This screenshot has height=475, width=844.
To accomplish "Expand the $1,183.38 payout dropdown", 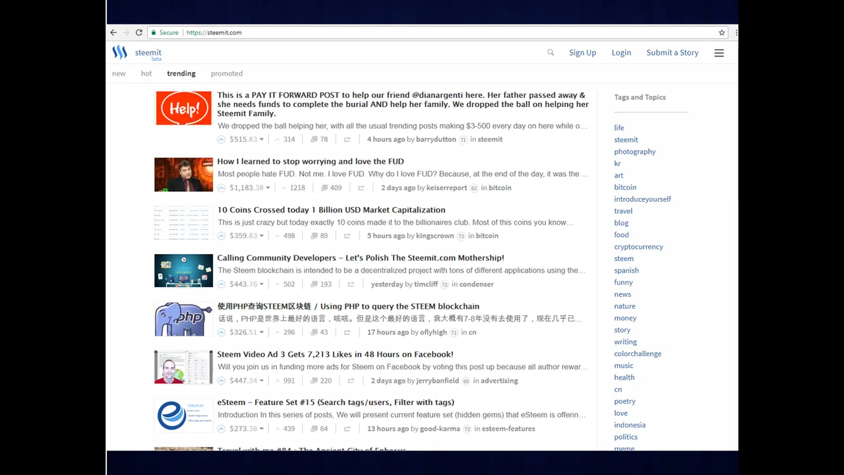I will point(268,187).
